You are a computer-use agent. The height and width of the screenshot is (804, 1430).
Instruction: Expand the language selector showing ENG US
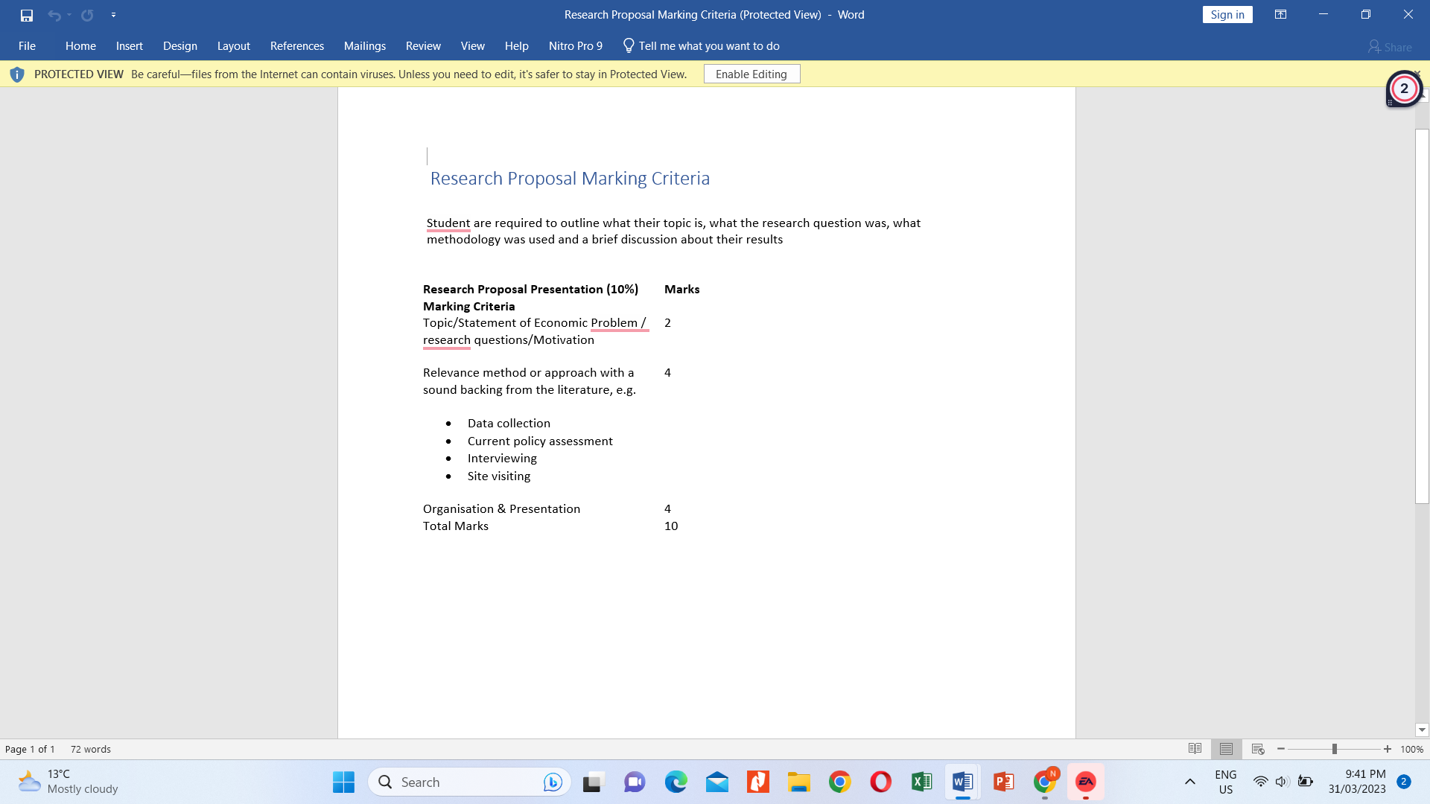coord(1225,782)
